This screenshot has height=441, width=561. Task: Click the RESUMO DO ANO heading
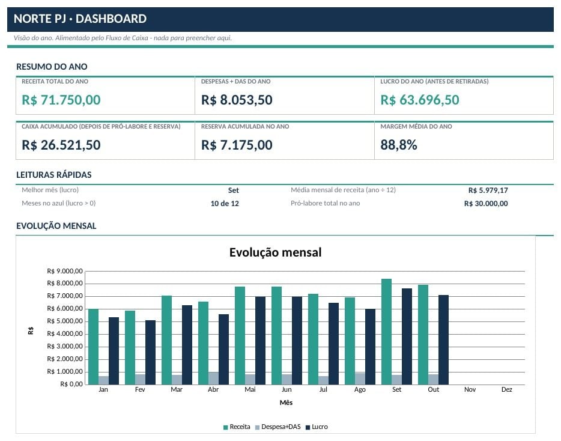(x=52, y=67)
